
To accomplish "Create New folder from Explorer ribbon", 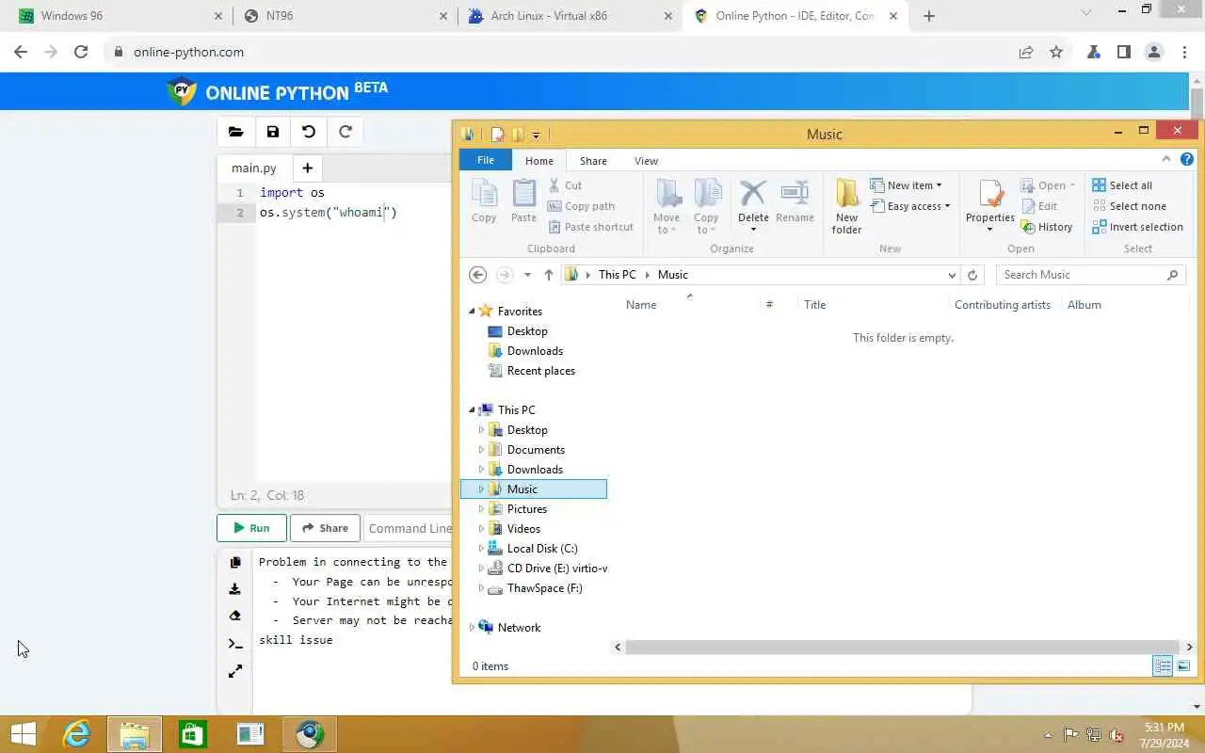I will pyautogui.click(x=846, y=206).
